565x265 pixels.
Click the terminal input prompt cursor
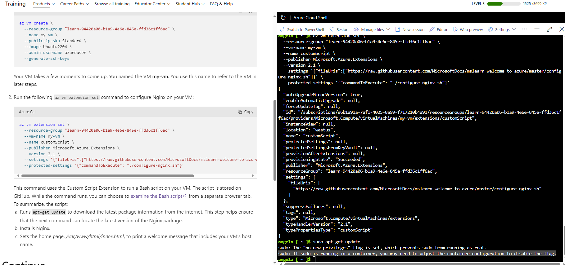(x=314, y=259)
